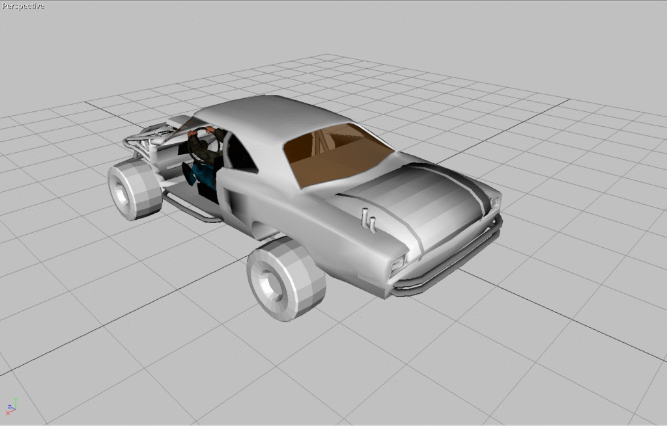Open the Perspective viewport label menu

(x=23, y=6)
